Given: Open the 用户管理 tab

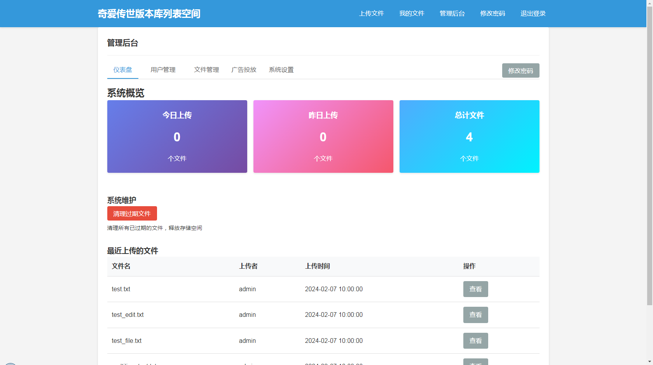Looking at the screenshot, I should [x=163, y=70].
